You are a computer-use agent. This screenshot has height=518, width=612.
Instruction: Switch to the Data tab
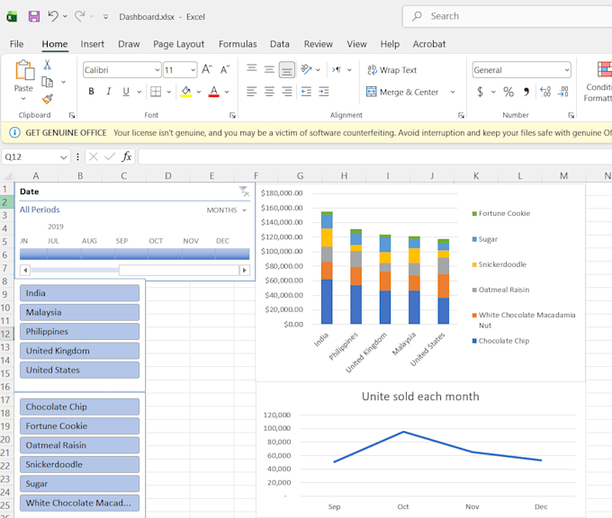[x=280, y=44]
